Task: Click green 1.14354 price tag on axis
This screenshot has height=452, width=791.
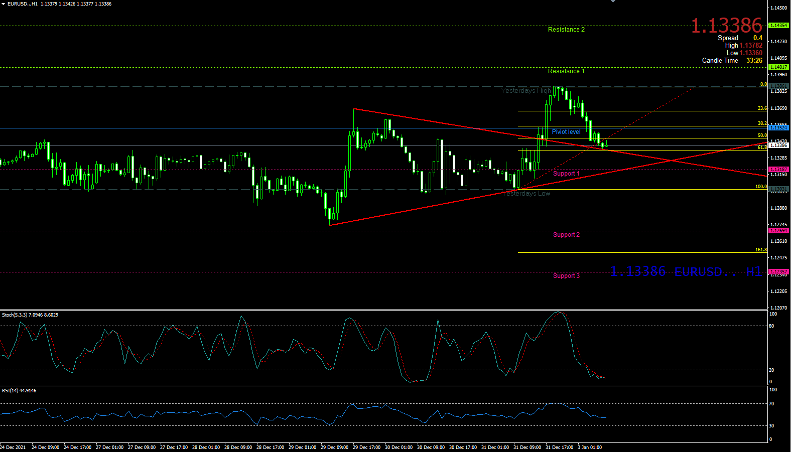Action: pyautogui.click(x=778, y=26)
